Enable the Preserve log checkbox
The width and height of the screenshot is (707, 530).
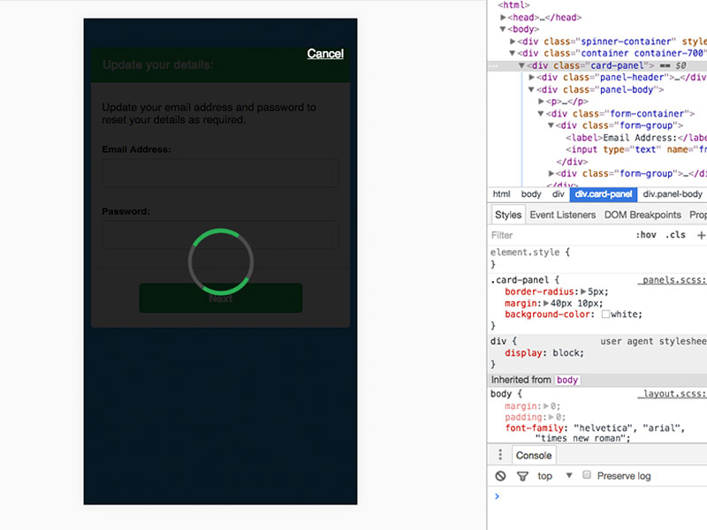coord(586,474)
